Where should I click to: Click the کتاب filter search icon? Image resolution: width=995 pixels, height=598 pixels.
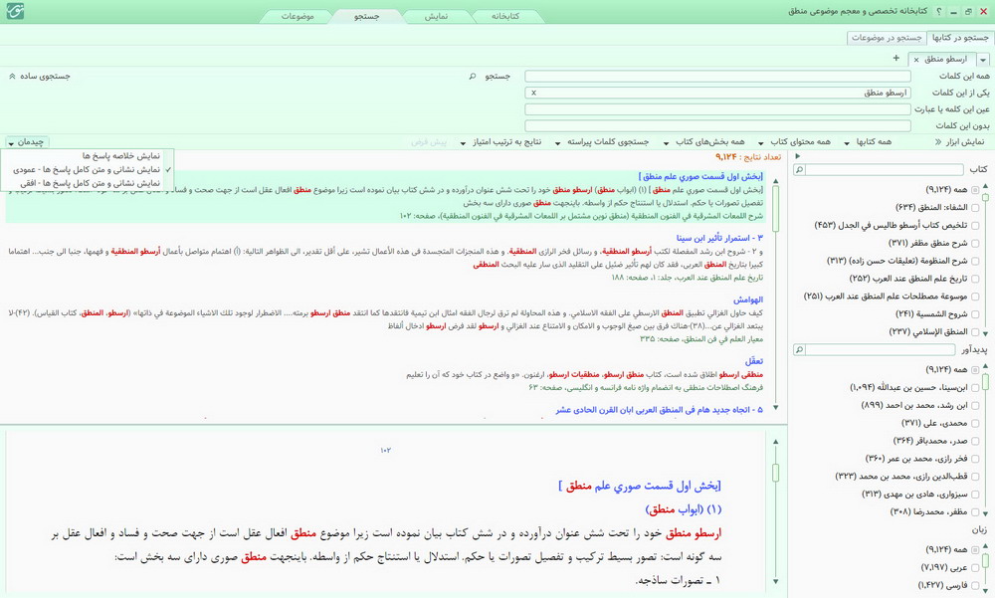coord(800,169)
